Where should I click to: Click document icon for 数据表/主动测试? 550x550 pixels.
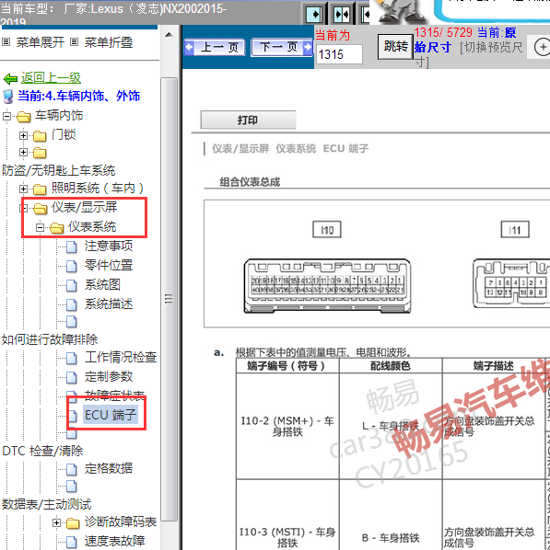point(72,487)
